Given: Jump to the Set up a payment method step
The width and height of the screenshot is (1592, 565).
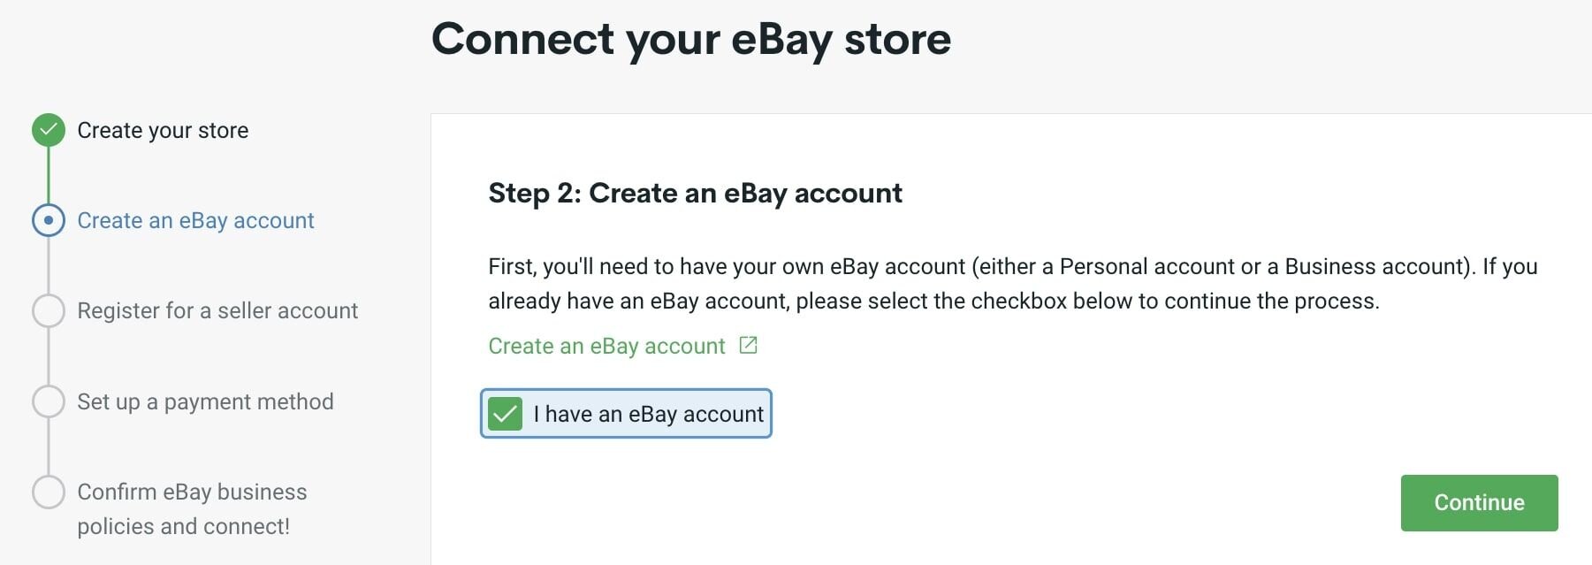Looking at the screenshot, I should tap(205, 401).
